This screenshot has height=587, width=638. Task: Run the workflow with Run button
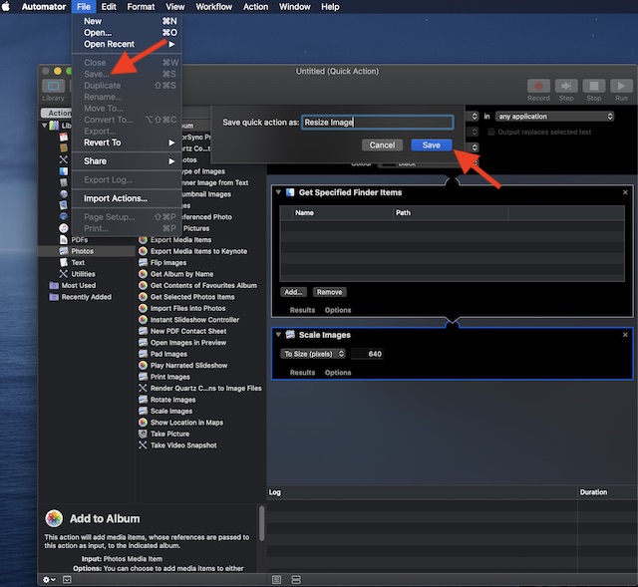[x=621, y=87]
